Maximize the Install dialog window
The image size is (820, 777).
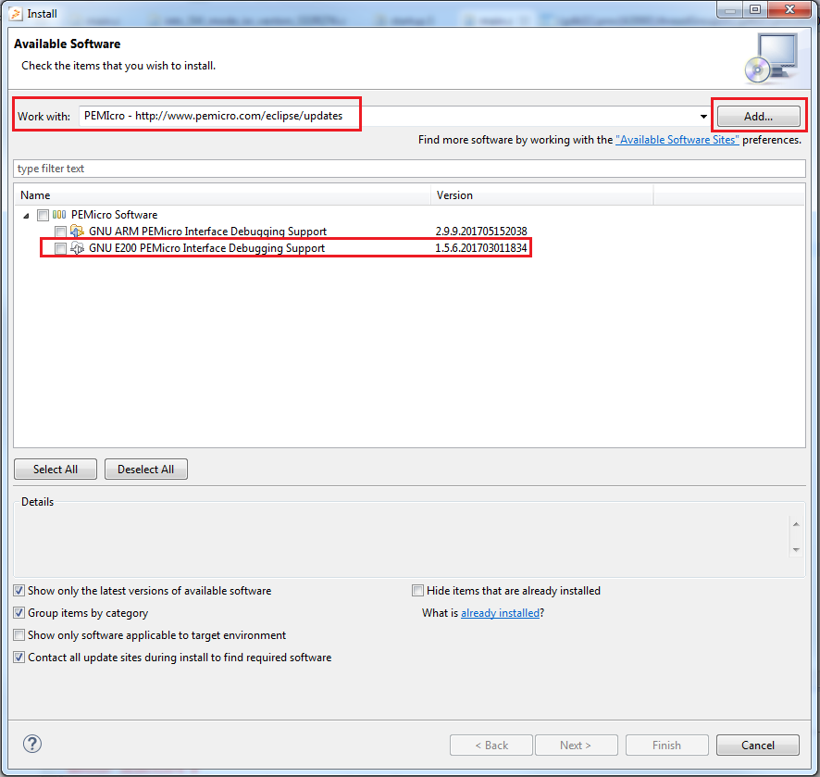coord(755,9)
